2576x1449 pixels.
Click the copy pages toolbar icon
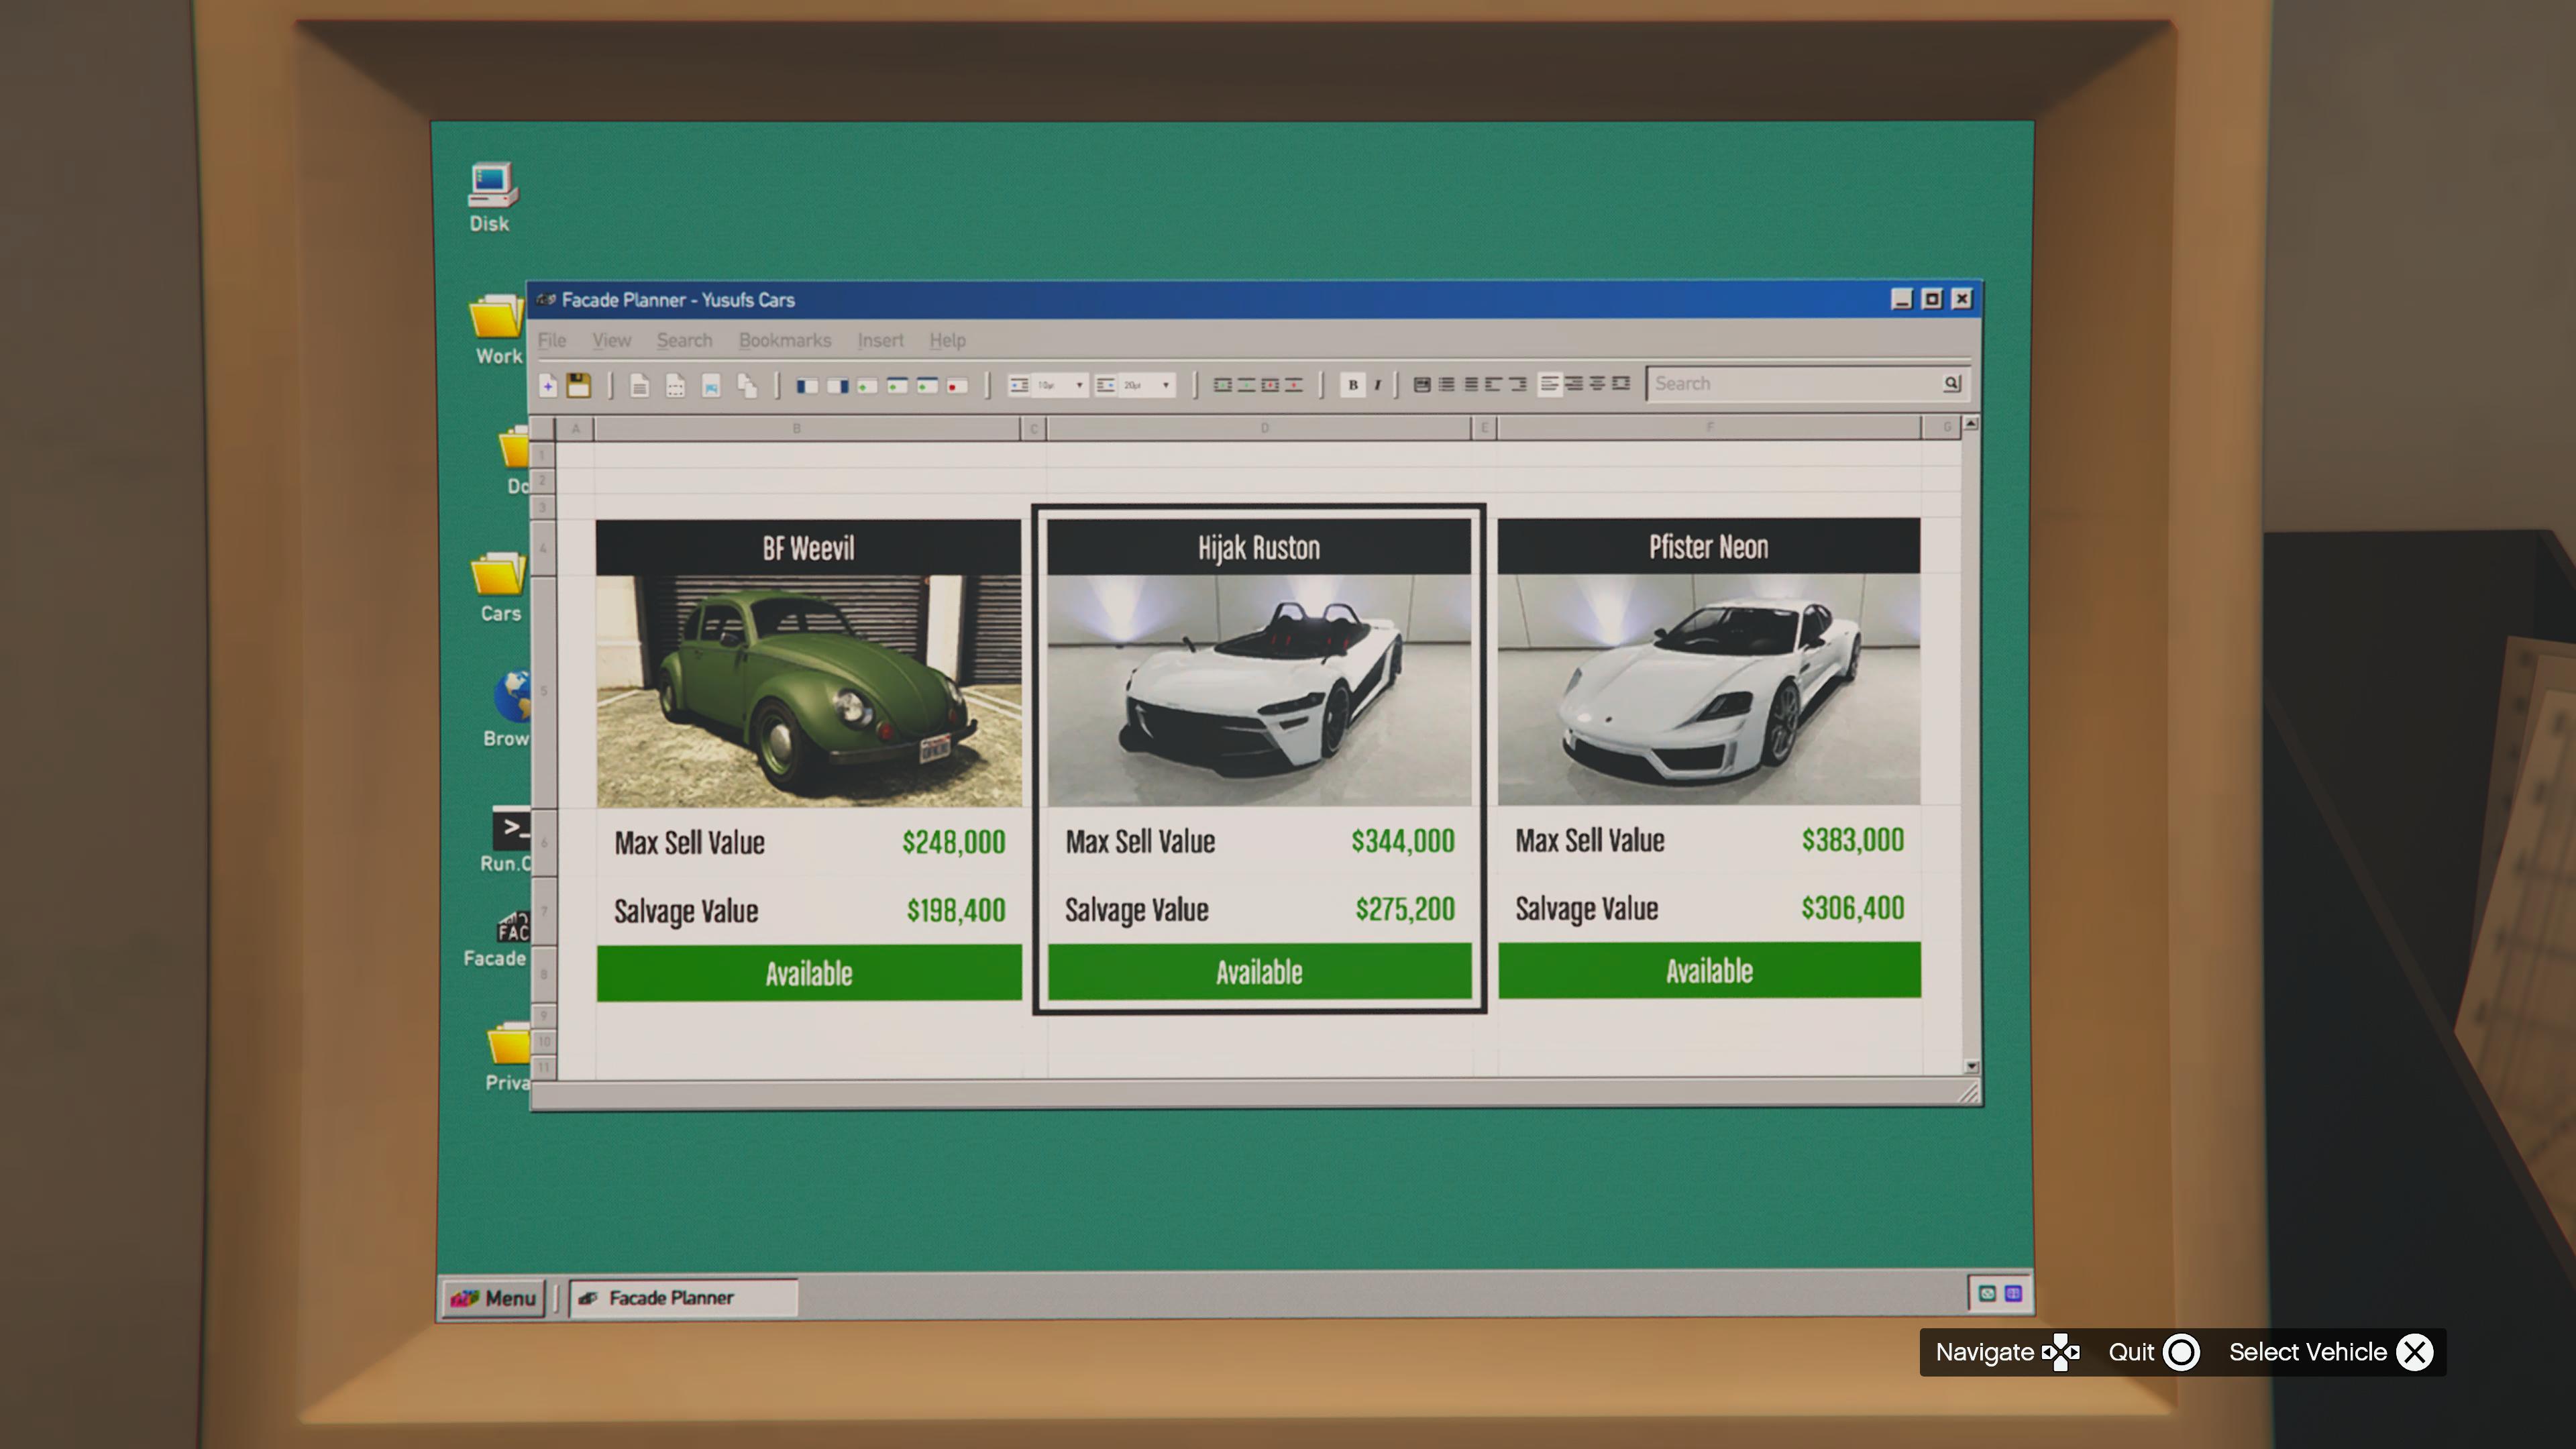747,385
